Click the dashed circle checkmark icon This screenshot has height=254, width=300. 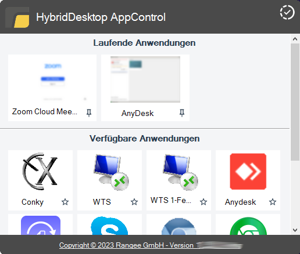287,13
